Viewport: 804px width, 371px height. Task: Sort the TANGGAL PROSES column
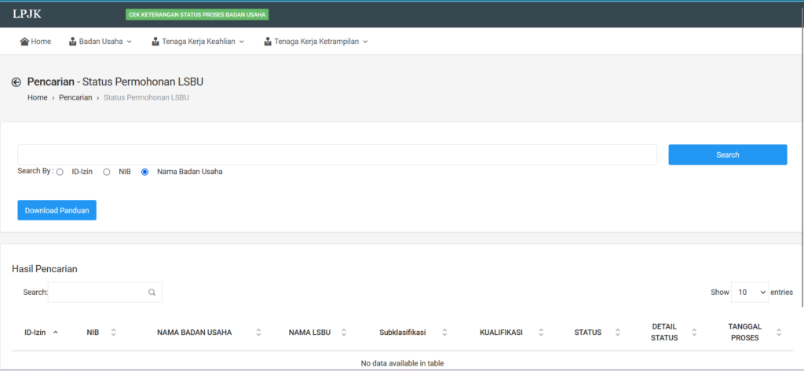pyautogui.click(x=779, y=333)
